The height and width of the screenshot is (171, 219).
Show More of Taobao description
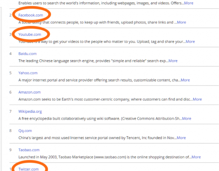click(x=196, y=157)
